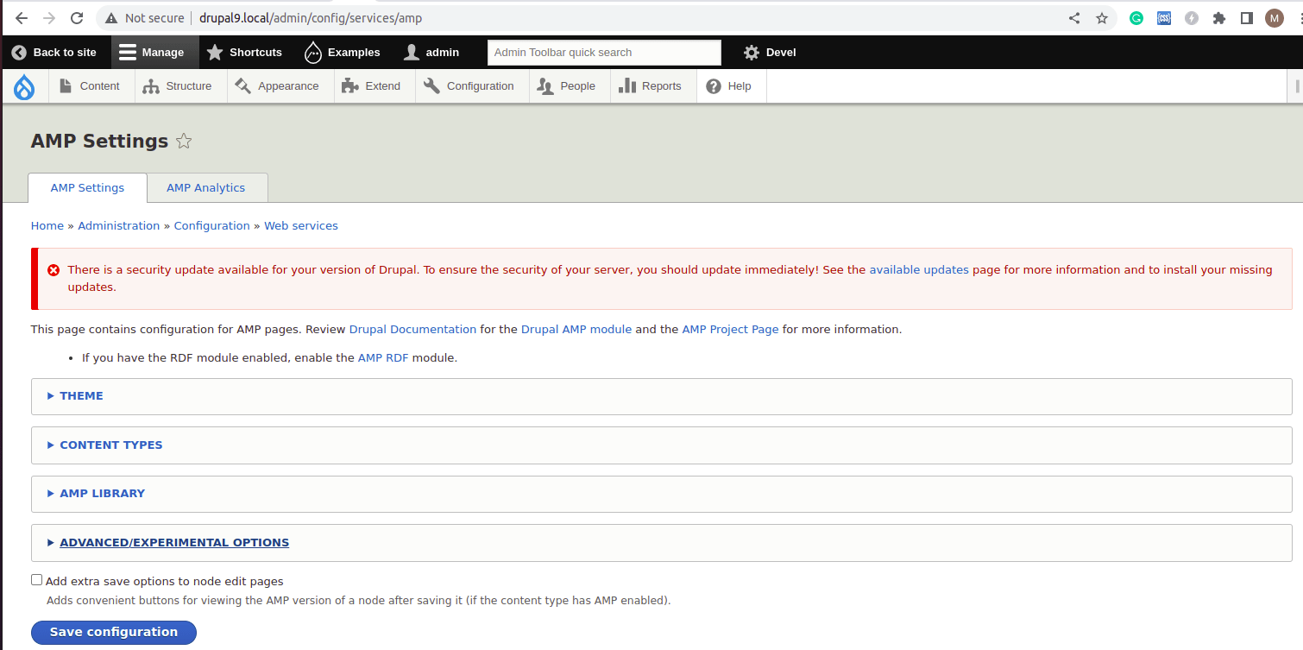Open the Shortcuts toolbar item

[x=244, y=53]
